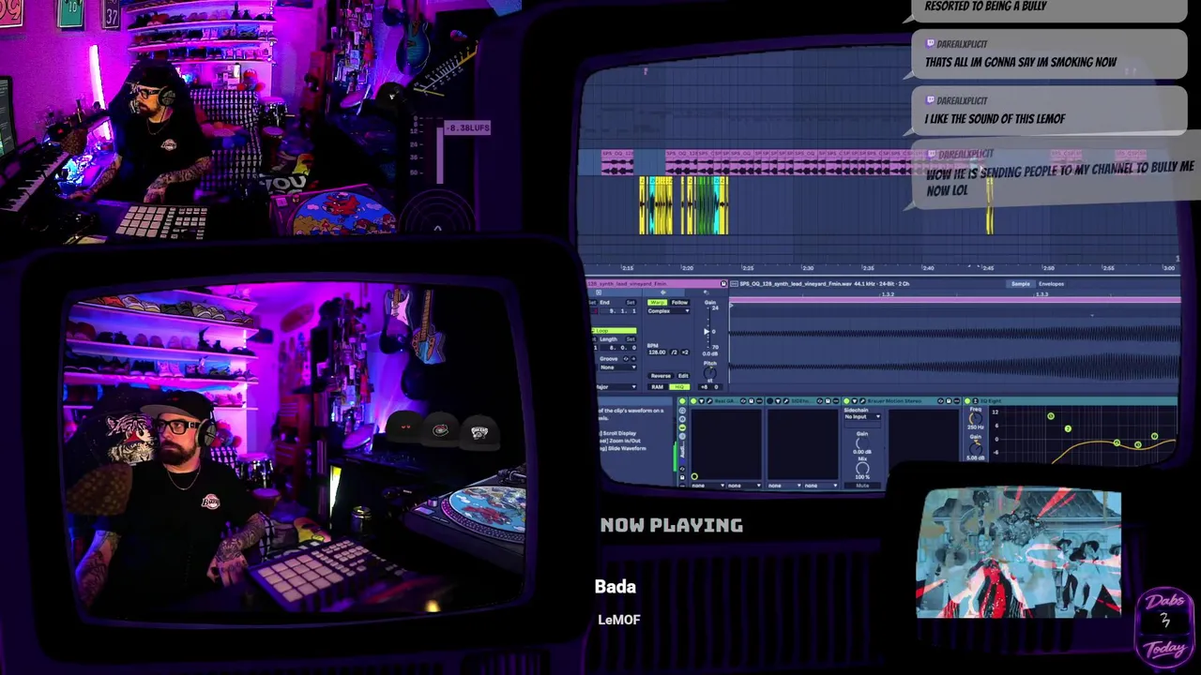Open first none dropdown under SIDEho

[x=784, y=486]
